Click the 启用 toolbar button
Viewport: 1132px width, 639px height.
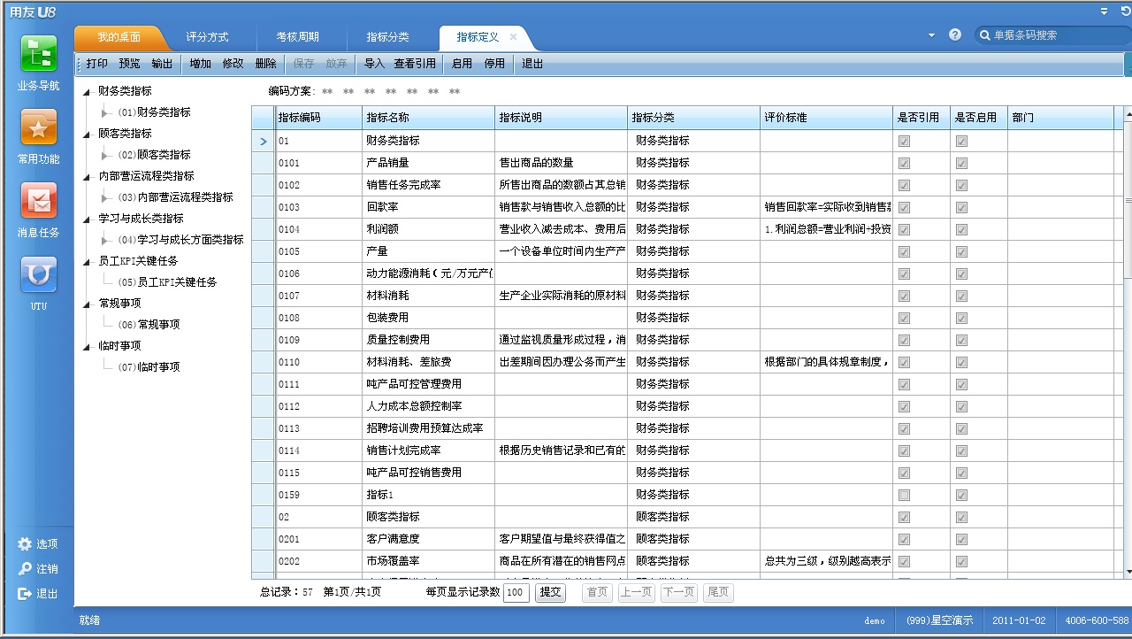coord(462,64)
